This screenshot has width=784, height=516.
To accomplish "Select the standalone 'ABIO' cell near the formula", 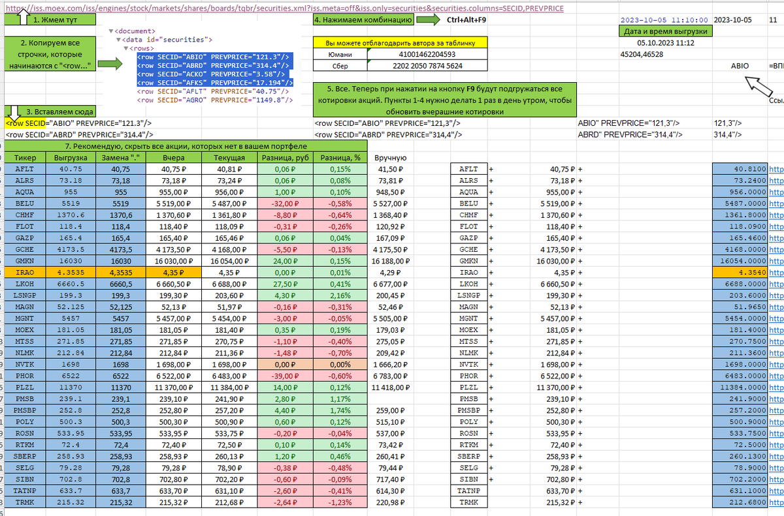I will 739,66.
